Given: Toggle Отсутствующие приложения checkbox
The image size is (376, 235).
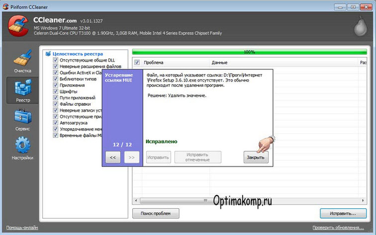Looking at the screenshot, I should tap(55, 116).
